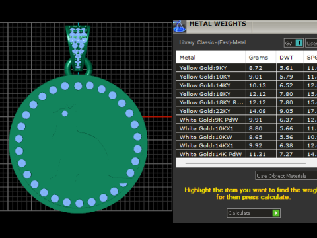This screenshot has height=238, width=317.
Task: Select the White Gold:9K PdW row
Action: pos(246,120)
